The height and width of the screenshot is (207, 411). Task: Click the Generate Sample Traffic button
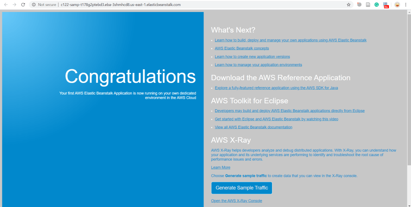[242, 188]
